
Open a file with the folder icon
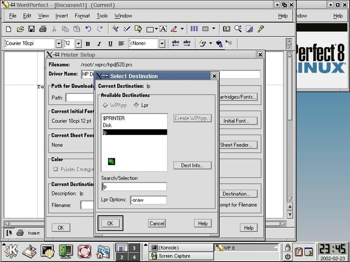click(x=20, y=29)
